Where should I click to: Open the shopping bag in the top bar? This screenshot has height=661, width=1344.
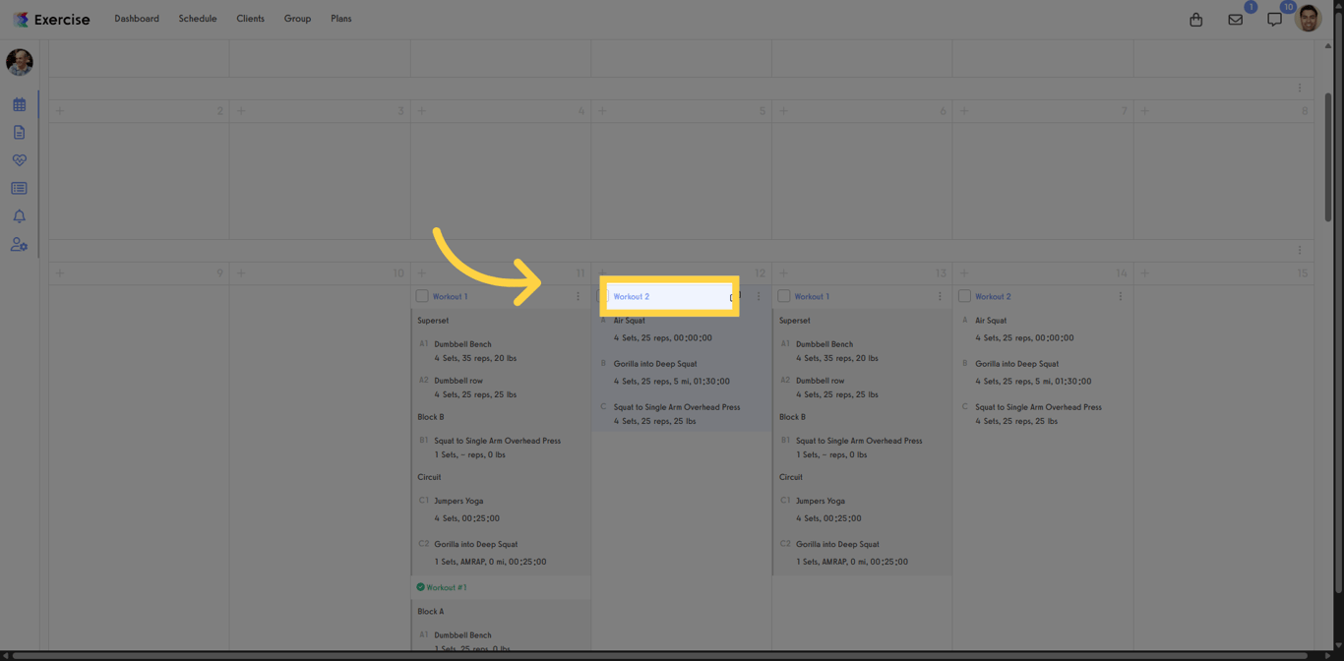click(1195, 19)
